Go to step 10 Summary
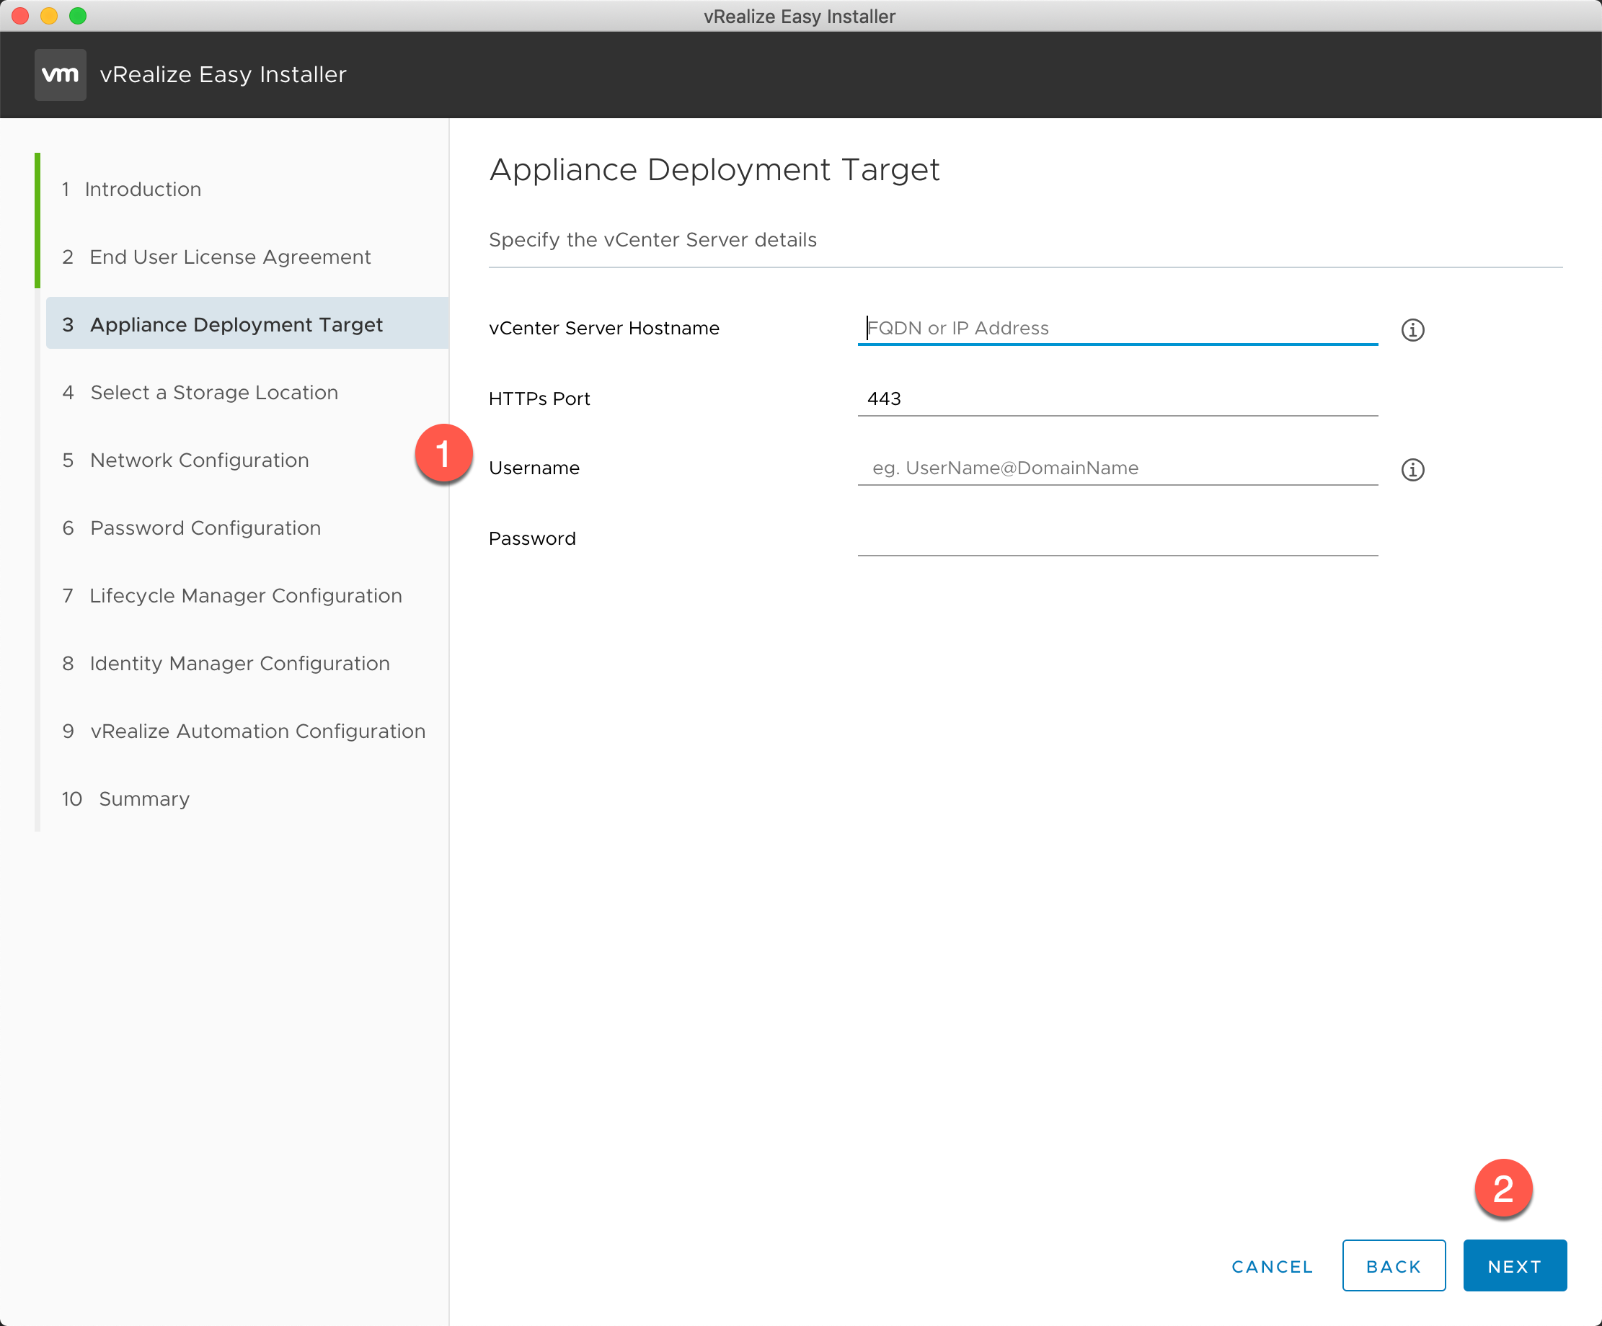Image resolution: width=1602 pixels, height=1326 pixels. (126, 798)
